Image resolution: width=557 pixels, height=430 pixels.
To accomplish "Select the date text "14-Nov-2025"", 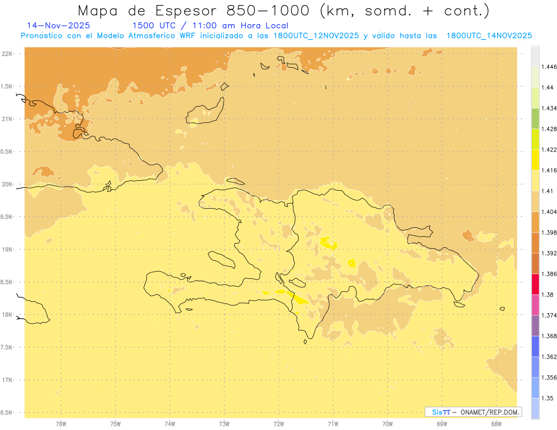I will [x=58, y=26].
